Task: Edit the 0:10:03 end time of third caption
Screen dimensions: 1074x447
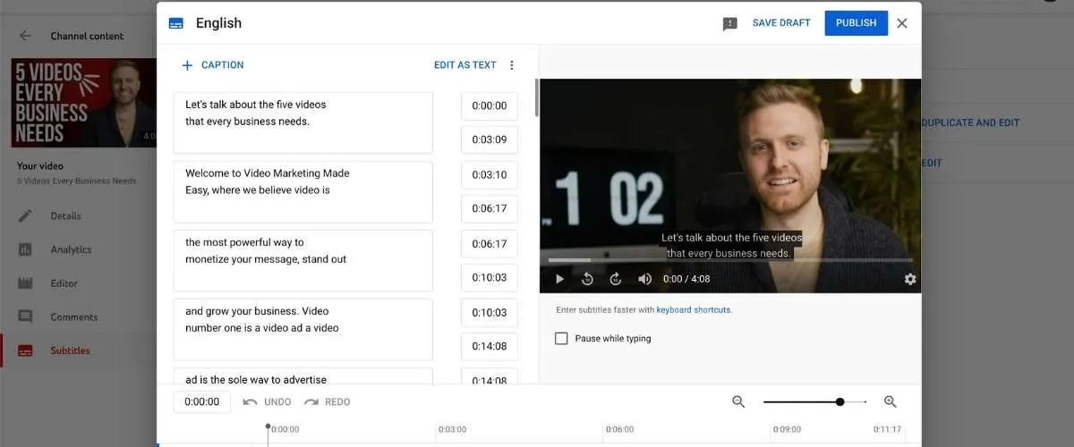Action: click(490, 277)
